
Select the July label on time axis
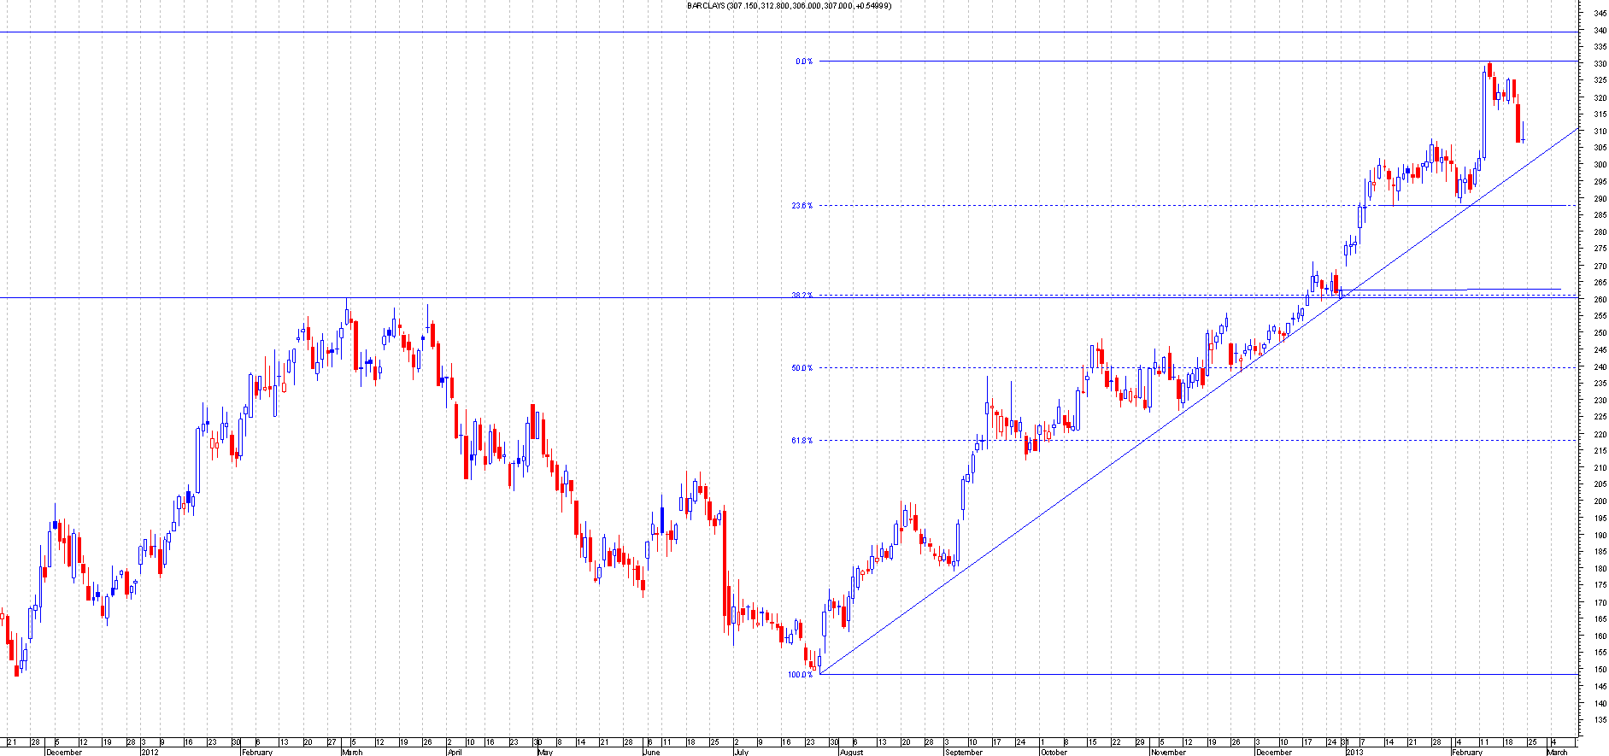click(x=741, y=753)
